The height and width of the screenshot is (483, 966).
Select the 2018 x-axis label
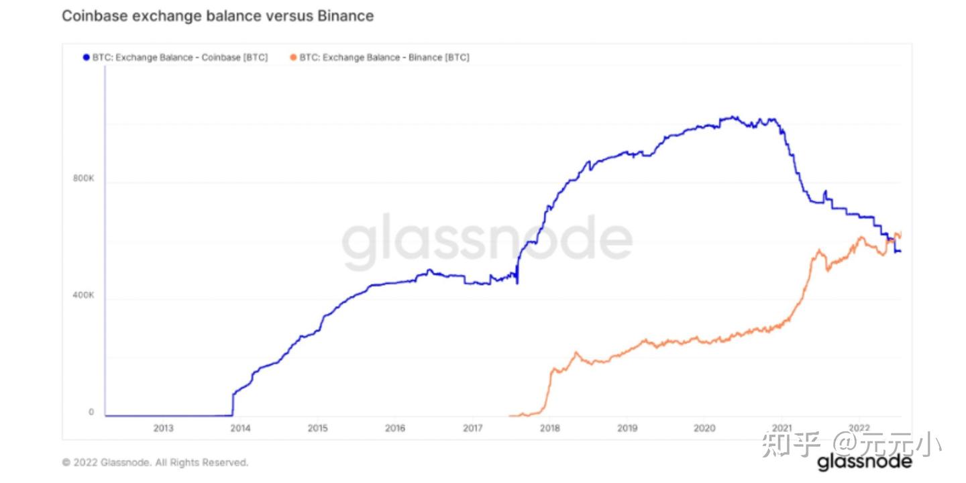tap(550, 429)
